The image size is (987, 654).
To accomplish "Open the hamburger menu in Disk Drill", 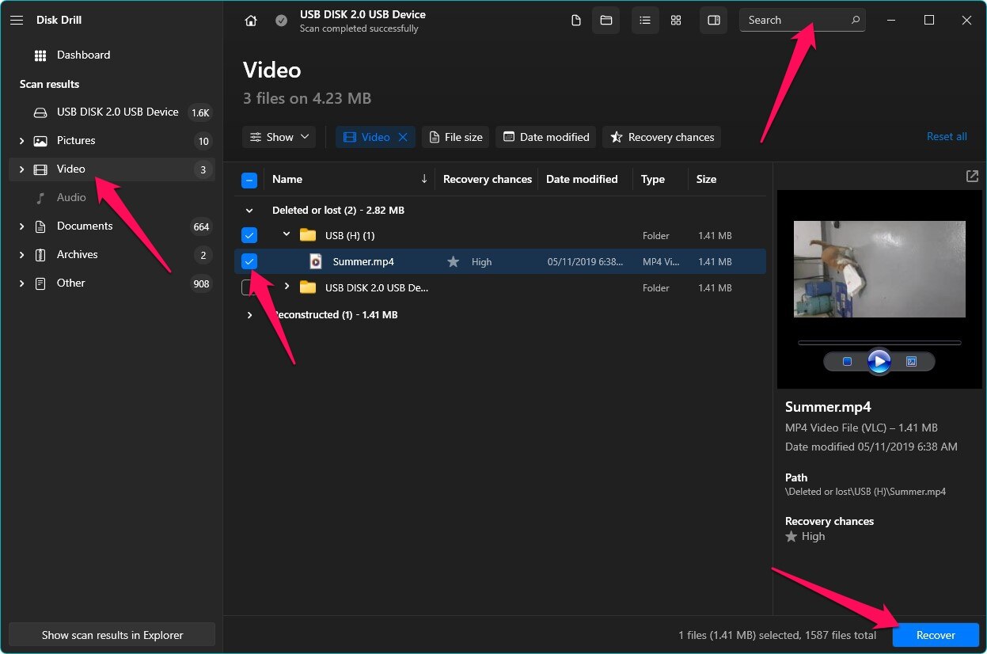I will 17,21.
